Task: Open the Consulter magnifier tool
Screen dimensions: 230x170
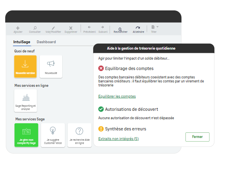Action: point(35,28)
